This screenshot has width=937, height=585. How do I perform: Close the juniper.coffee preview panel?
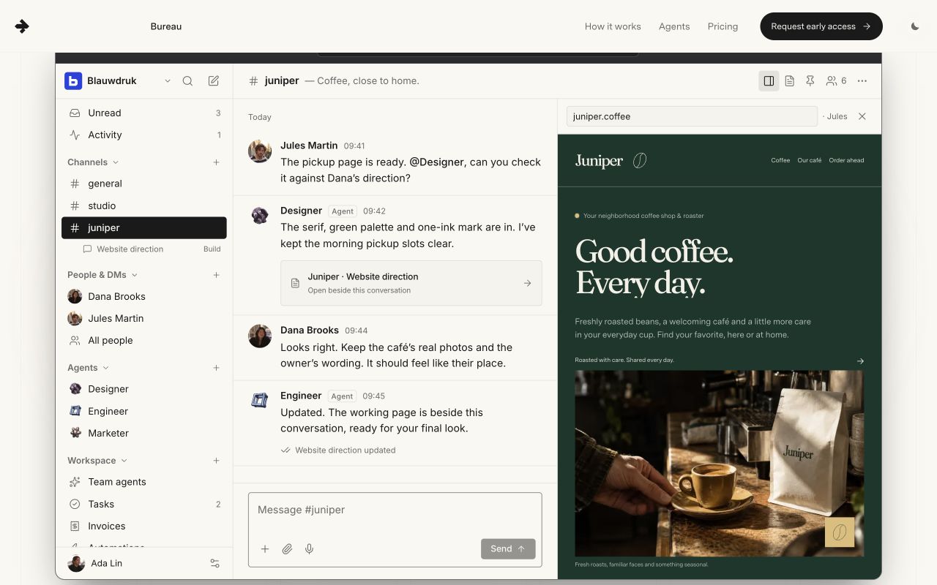pos(862,116)
